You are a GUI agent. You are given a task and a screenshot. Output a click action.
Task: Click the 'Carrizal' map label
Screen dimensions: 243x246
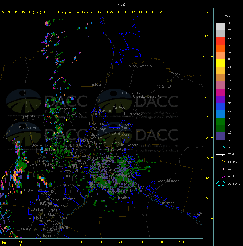(x=87, y=196)
